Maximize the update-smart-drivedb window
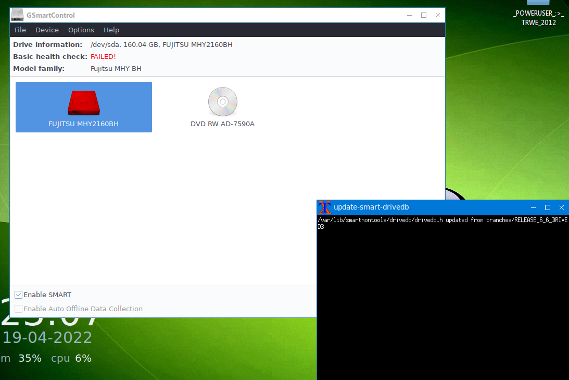The image size is (569, 380). point(548,207)
